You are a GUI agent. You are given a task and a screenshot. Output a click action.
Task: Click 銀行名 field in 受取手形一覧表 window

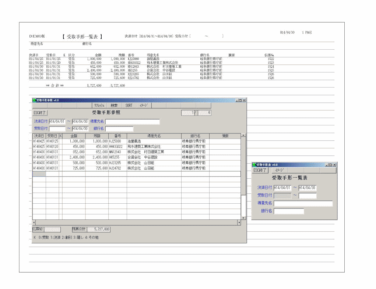click(289, 211)
